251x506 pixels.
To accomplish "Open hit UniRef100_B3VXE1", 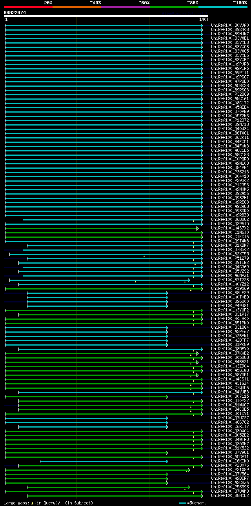I will click(x=230, y=38).
